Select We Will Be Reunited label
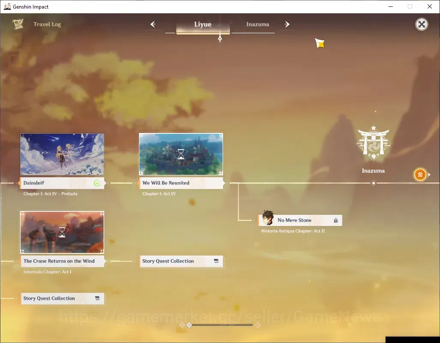Image resolution: width=440 pixels, height=343 pixels. point(181,183)
